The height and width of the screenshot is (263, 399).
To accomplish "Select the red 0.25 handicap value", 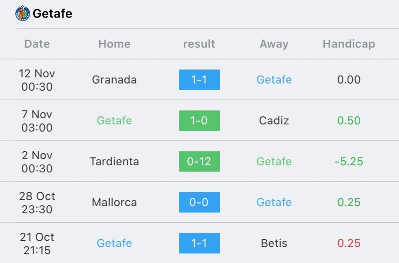I will coord(349,243).
